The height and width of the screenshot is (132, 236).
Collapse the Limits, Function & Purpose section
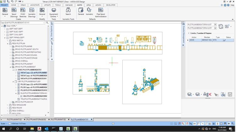(188, 33)
